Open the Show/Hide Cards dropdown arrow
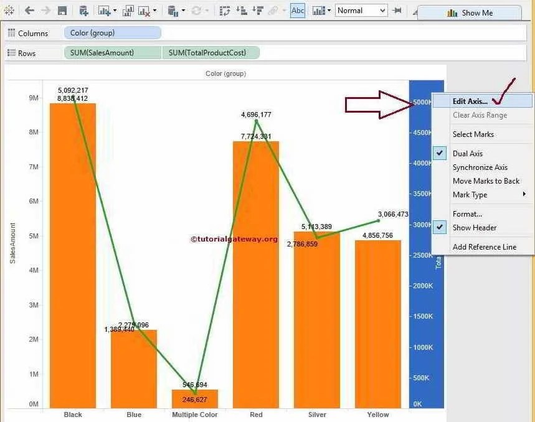Screen dimensions: 535x422 329,11
